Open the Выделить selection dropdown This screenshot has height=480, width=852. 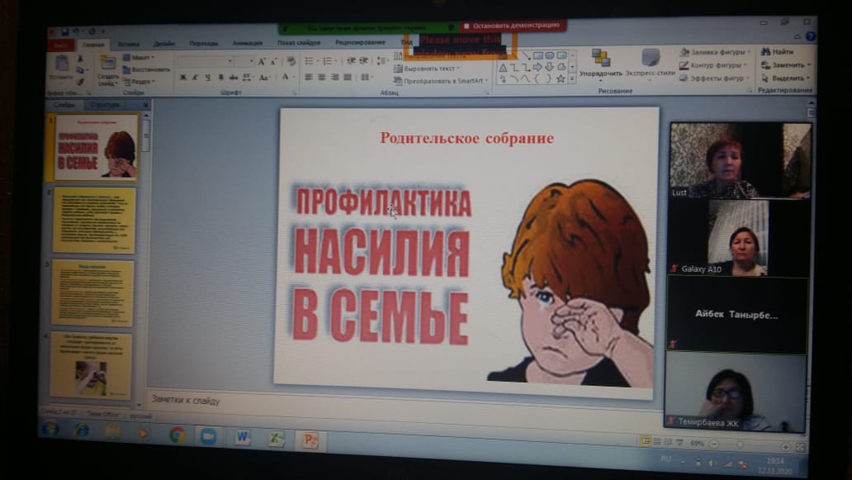[x=786, y=78]
